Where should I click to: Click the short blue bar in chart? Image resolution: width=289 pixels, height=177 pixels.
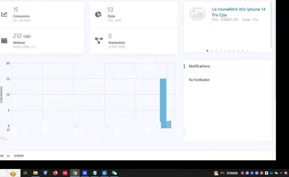[169, 124]
